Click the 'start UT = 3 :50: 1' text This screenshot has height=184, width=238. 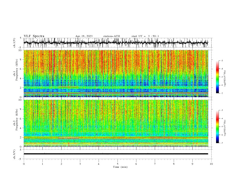click(x=145, y=36)
